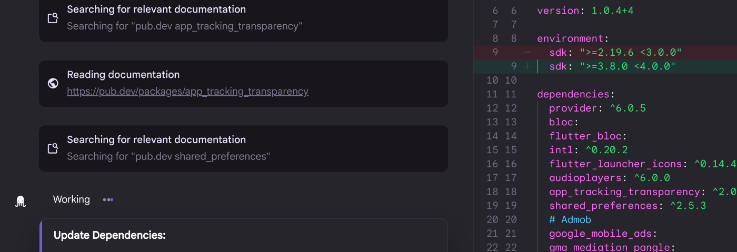737x252 pixels.
Task: Click the search icon beside app_tracking_transparency search
Action: pyautogui.click(x=53, y=18)
